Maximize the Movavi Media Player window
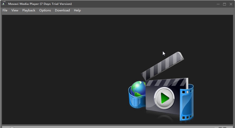Image resolution: width=235 pixels, height=128 pixels. point(224,4)
